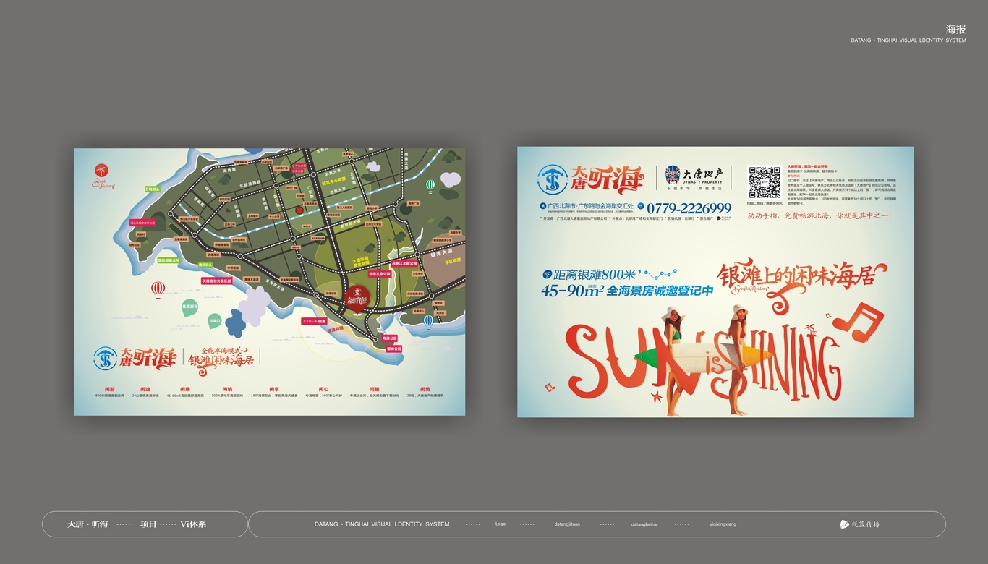Click phone number 0779-2226999

click(x=689, y=208)
